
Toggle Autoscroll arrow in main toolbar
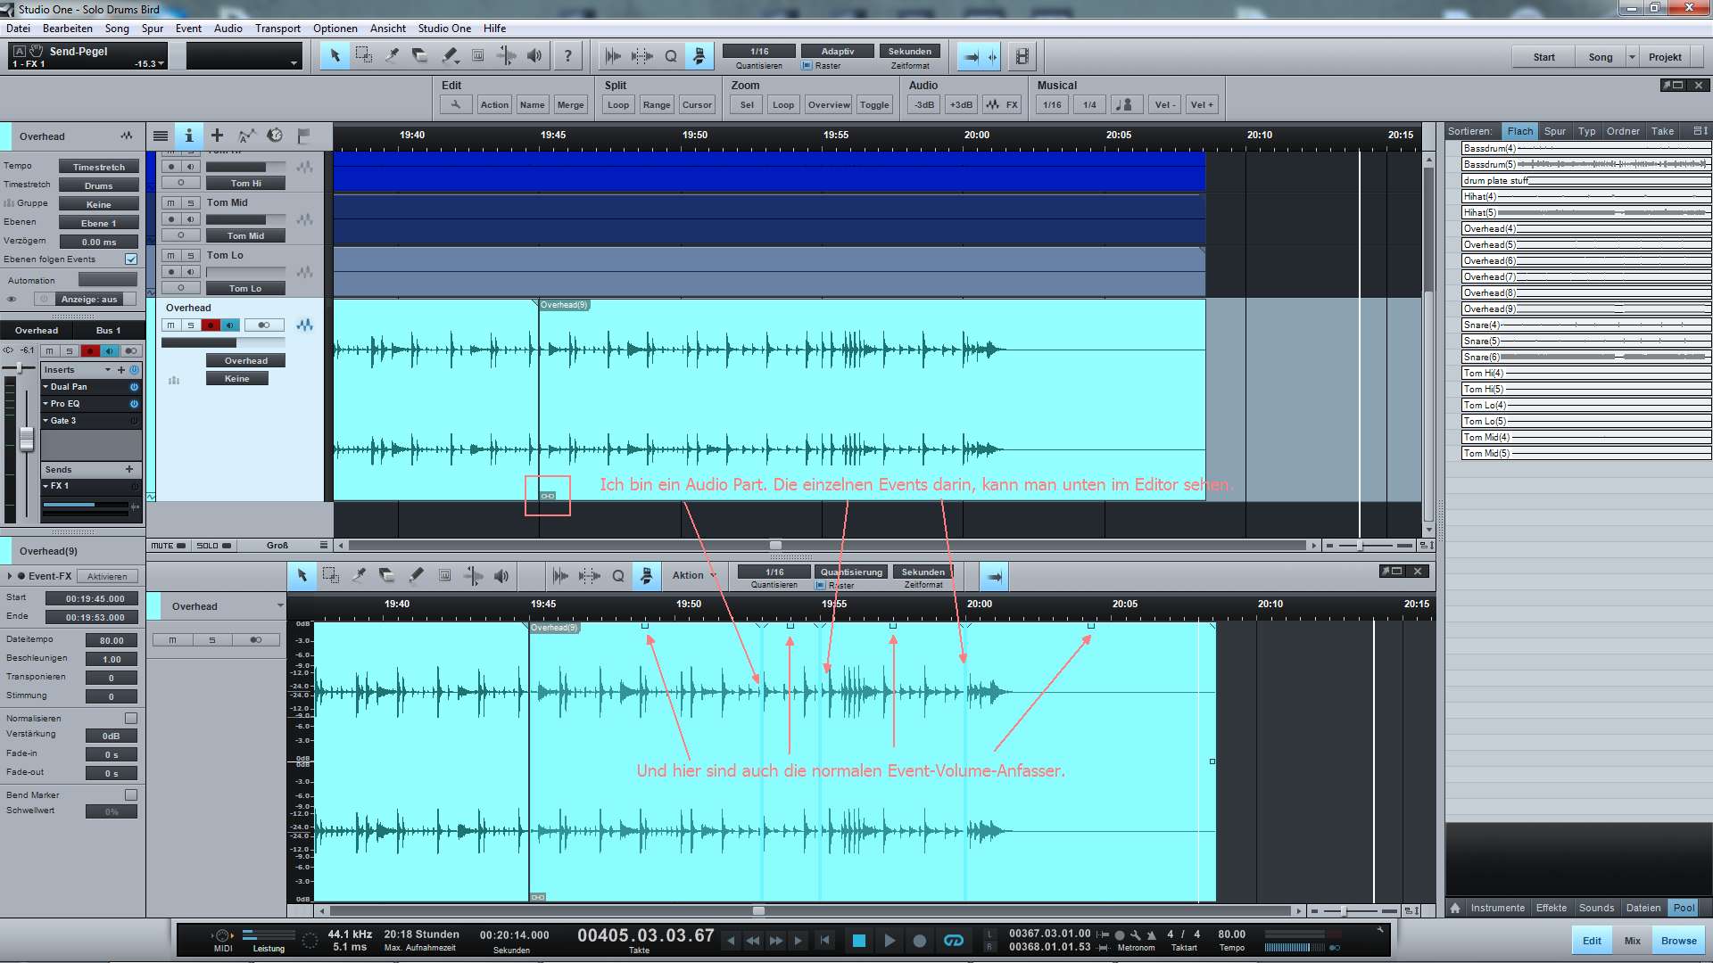point(972,57)
